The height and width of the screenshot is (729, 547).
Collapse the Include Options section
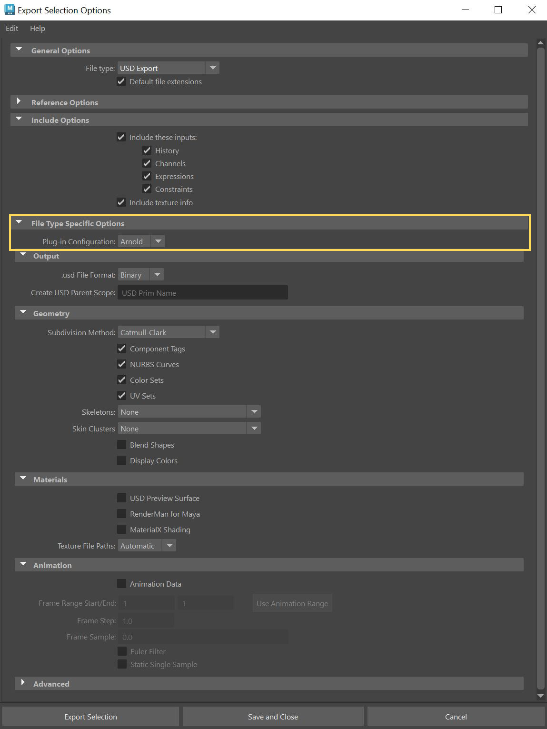point(19,119)
